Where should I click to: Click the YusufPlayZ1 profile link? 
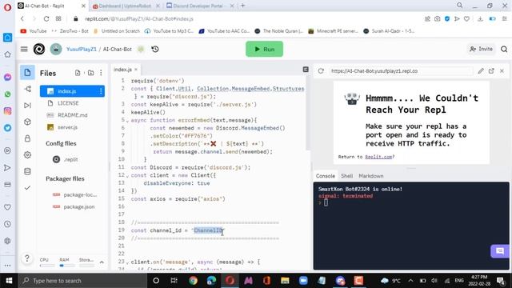pos(82,49)
